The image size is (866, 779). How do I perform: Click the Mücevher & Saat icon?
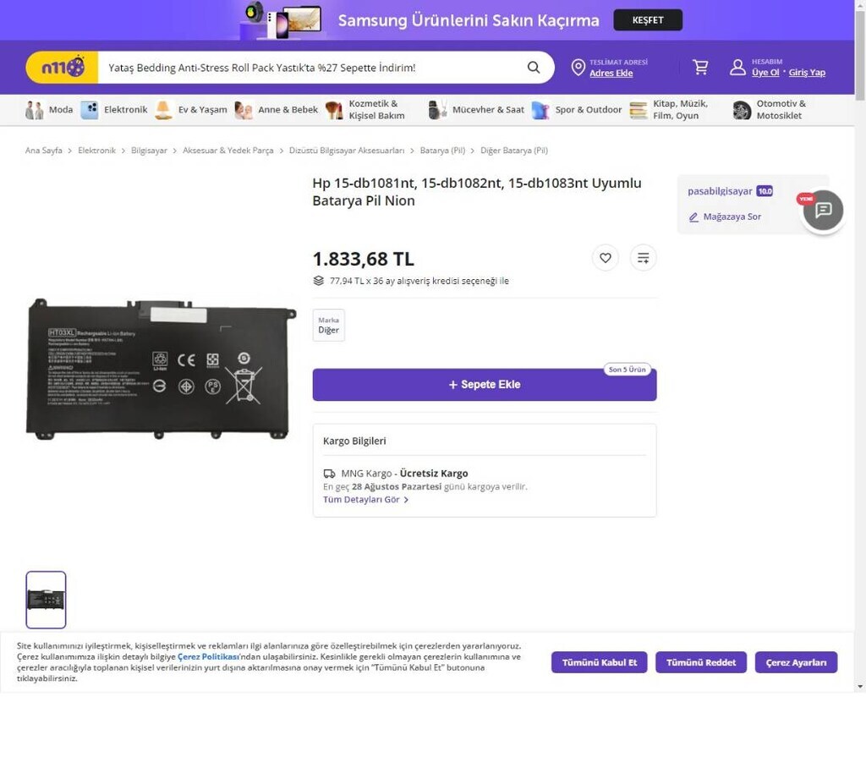[x=437, y=110]
